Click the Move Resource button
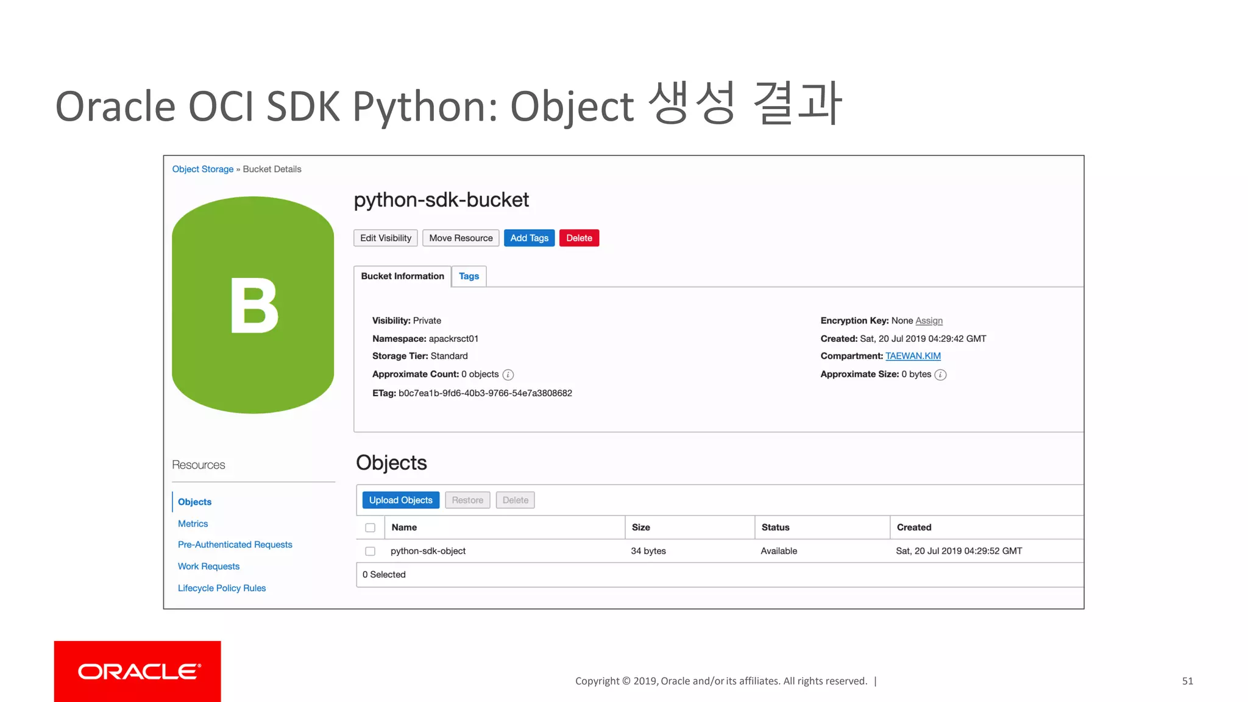1248x702 pixels. click(461, 238)
